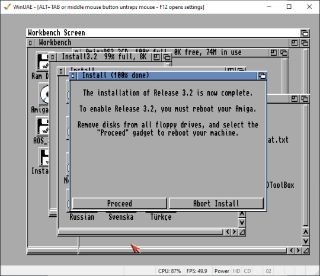
Task: Click the Power indicator in WinUAE status bar
Action: [222, 271]
